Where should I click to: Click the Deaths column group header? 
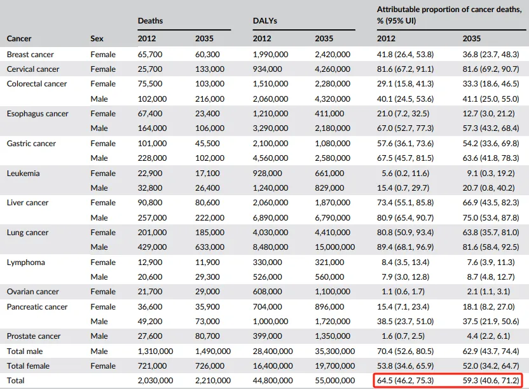(x=150, y=21)
